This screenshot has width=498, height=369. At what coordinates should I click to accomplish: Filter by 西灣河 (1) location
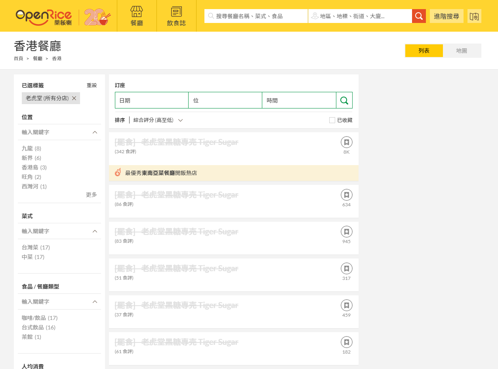click(34, 186)
